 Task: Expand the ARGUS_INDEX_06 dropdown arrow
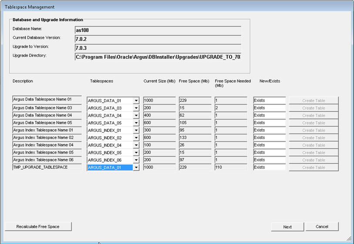[136, 160]
